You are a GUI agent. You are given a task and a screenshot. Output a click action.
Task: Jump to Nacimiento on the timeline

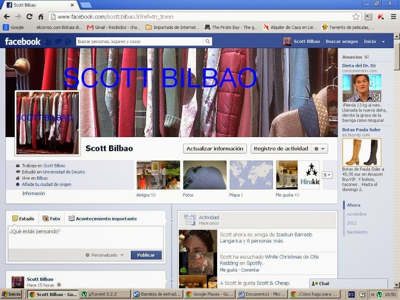click(x=357, y=232)
